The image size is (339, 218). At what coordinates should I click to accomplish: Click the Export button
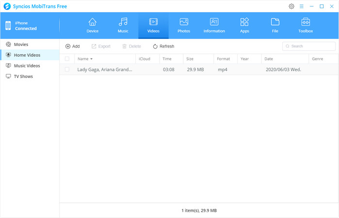tap(101, 46)
